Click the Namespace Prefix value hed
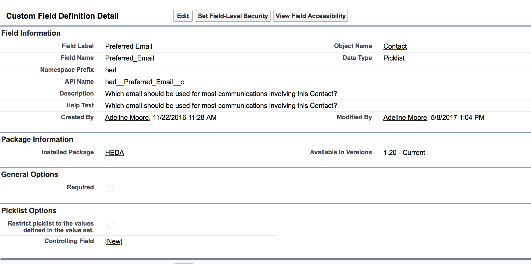531x264 pixels. (111, 70)
